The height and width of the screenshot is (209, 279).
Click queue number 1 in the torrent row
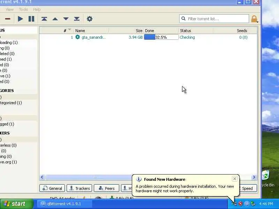(x=72, y=37)
